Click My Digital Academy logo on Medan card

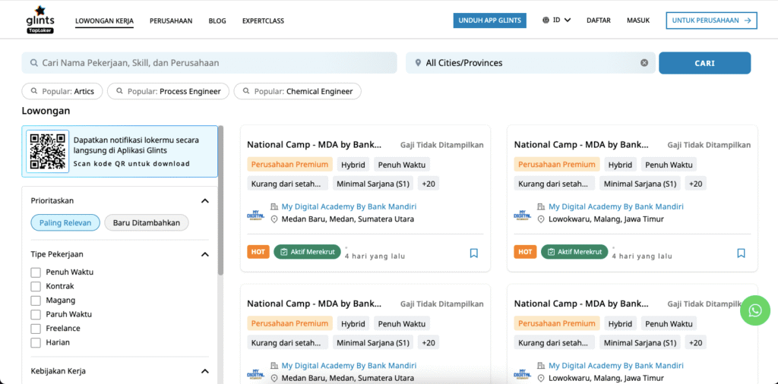click(256, 215)
